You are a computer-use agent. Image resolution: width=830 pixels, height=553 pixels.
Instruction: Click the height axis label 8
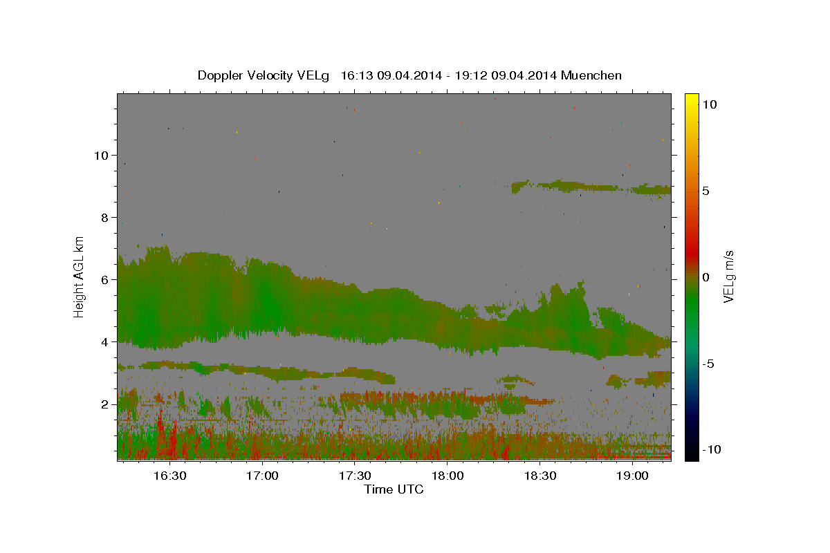105,217
